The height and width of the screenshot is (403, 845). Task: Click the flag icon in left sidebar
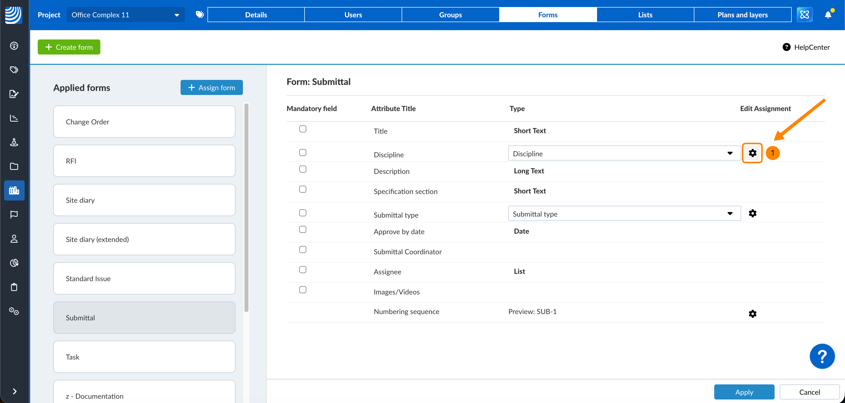coord(14,214)
